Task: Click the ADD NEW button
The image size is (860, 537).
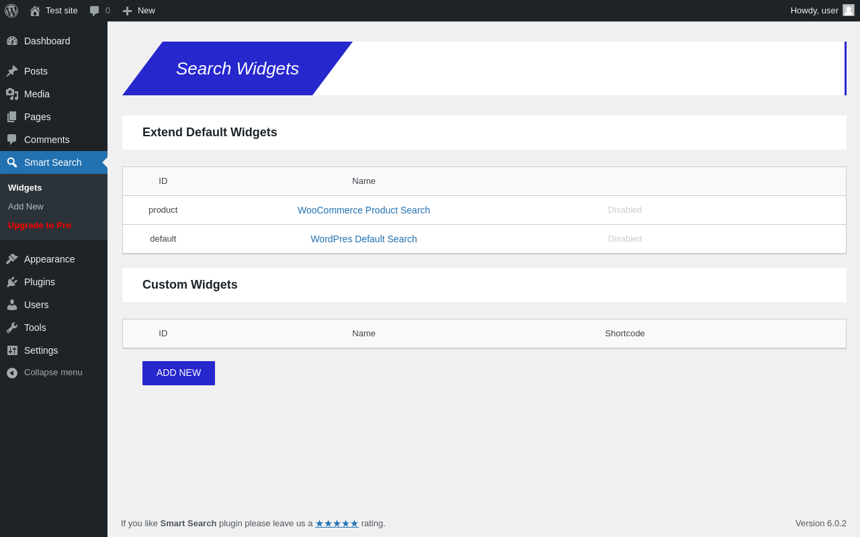Action: 179,373
